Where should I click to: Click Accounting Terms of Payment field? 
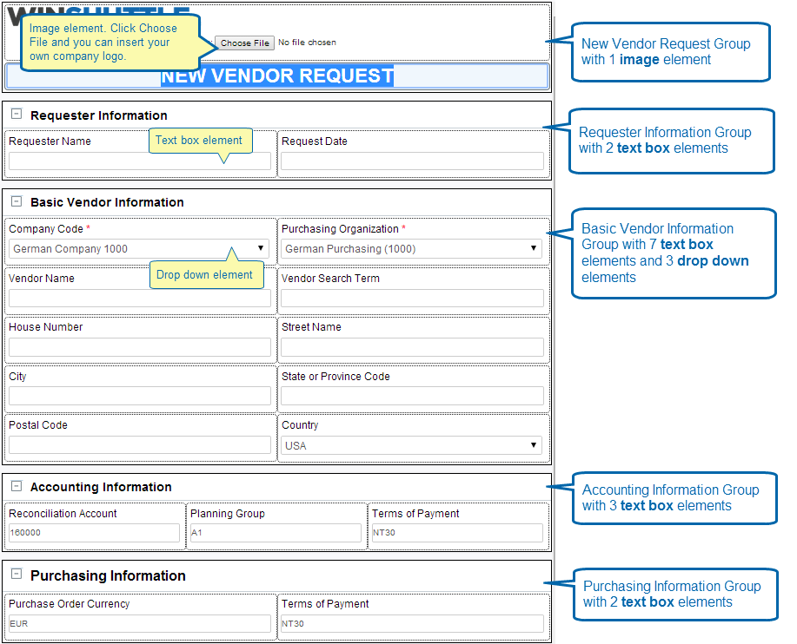(457, 533)
